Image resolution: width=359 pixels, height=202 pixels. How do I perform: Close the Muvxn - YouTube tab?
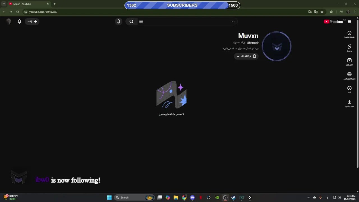(48, 4)
